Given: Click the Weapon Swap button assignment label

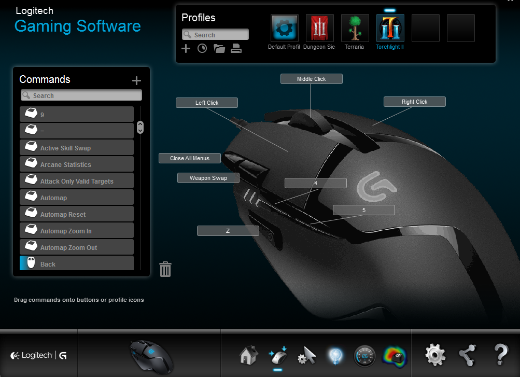Looking at the screenshot, I should pos(208,178).
